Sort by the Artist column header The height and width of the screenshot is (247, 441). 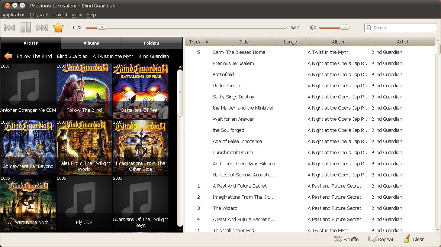click(x=402, y=42)
